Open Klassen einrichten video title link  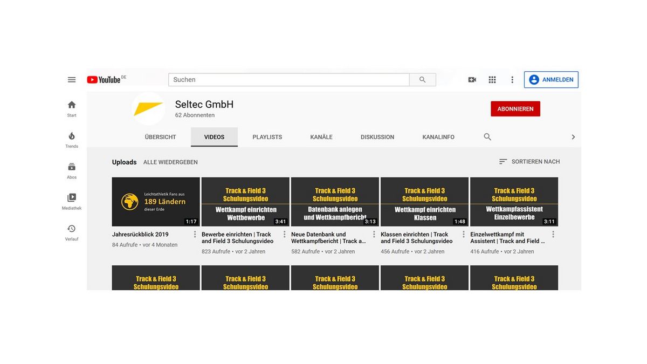click(416, 238)
